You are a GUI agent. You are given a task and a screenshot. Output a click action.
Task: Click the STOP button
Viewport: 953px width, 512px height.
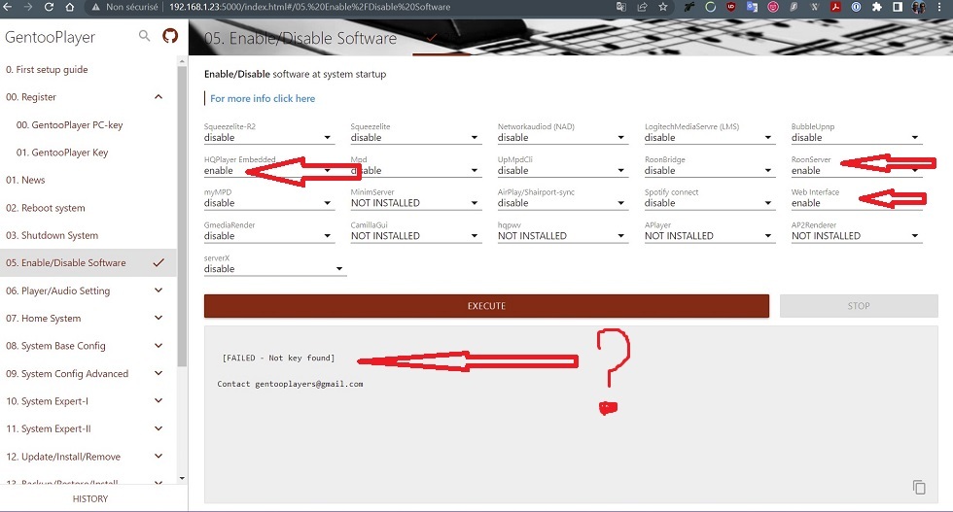859,306
